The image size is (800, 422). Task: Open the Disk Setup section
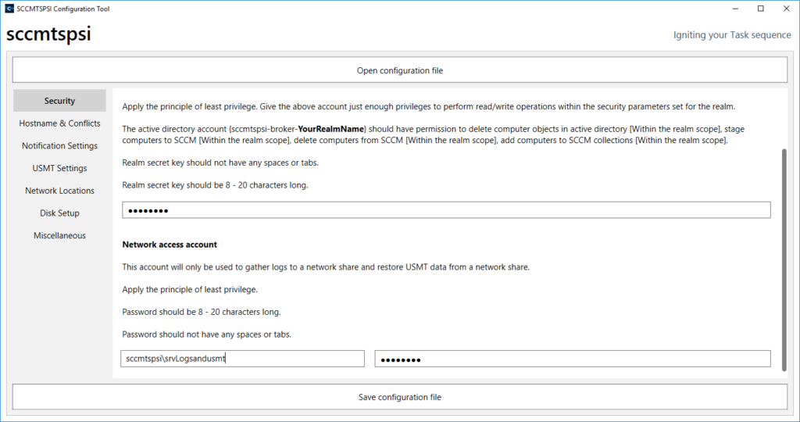[59, 213]
